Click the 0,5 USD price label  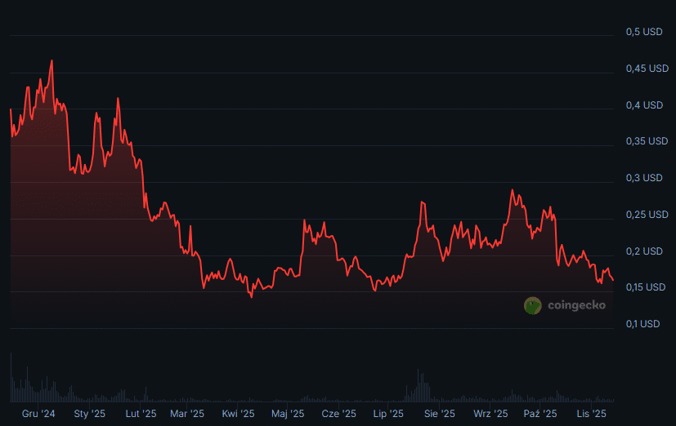click(644, 32)
